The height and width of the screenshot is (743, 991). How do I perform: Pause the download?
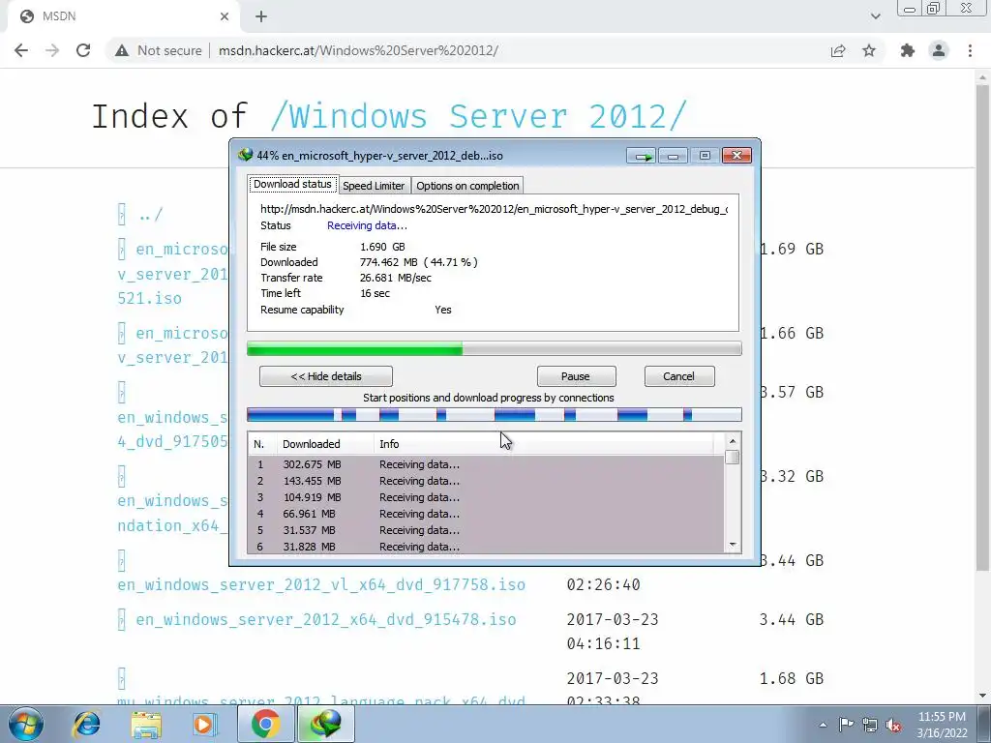tap(575, 376)
